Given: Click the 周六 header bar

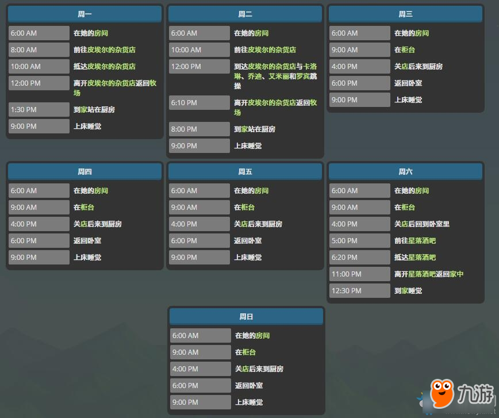Looking at the screenshot, I should (x=405, y=172).
